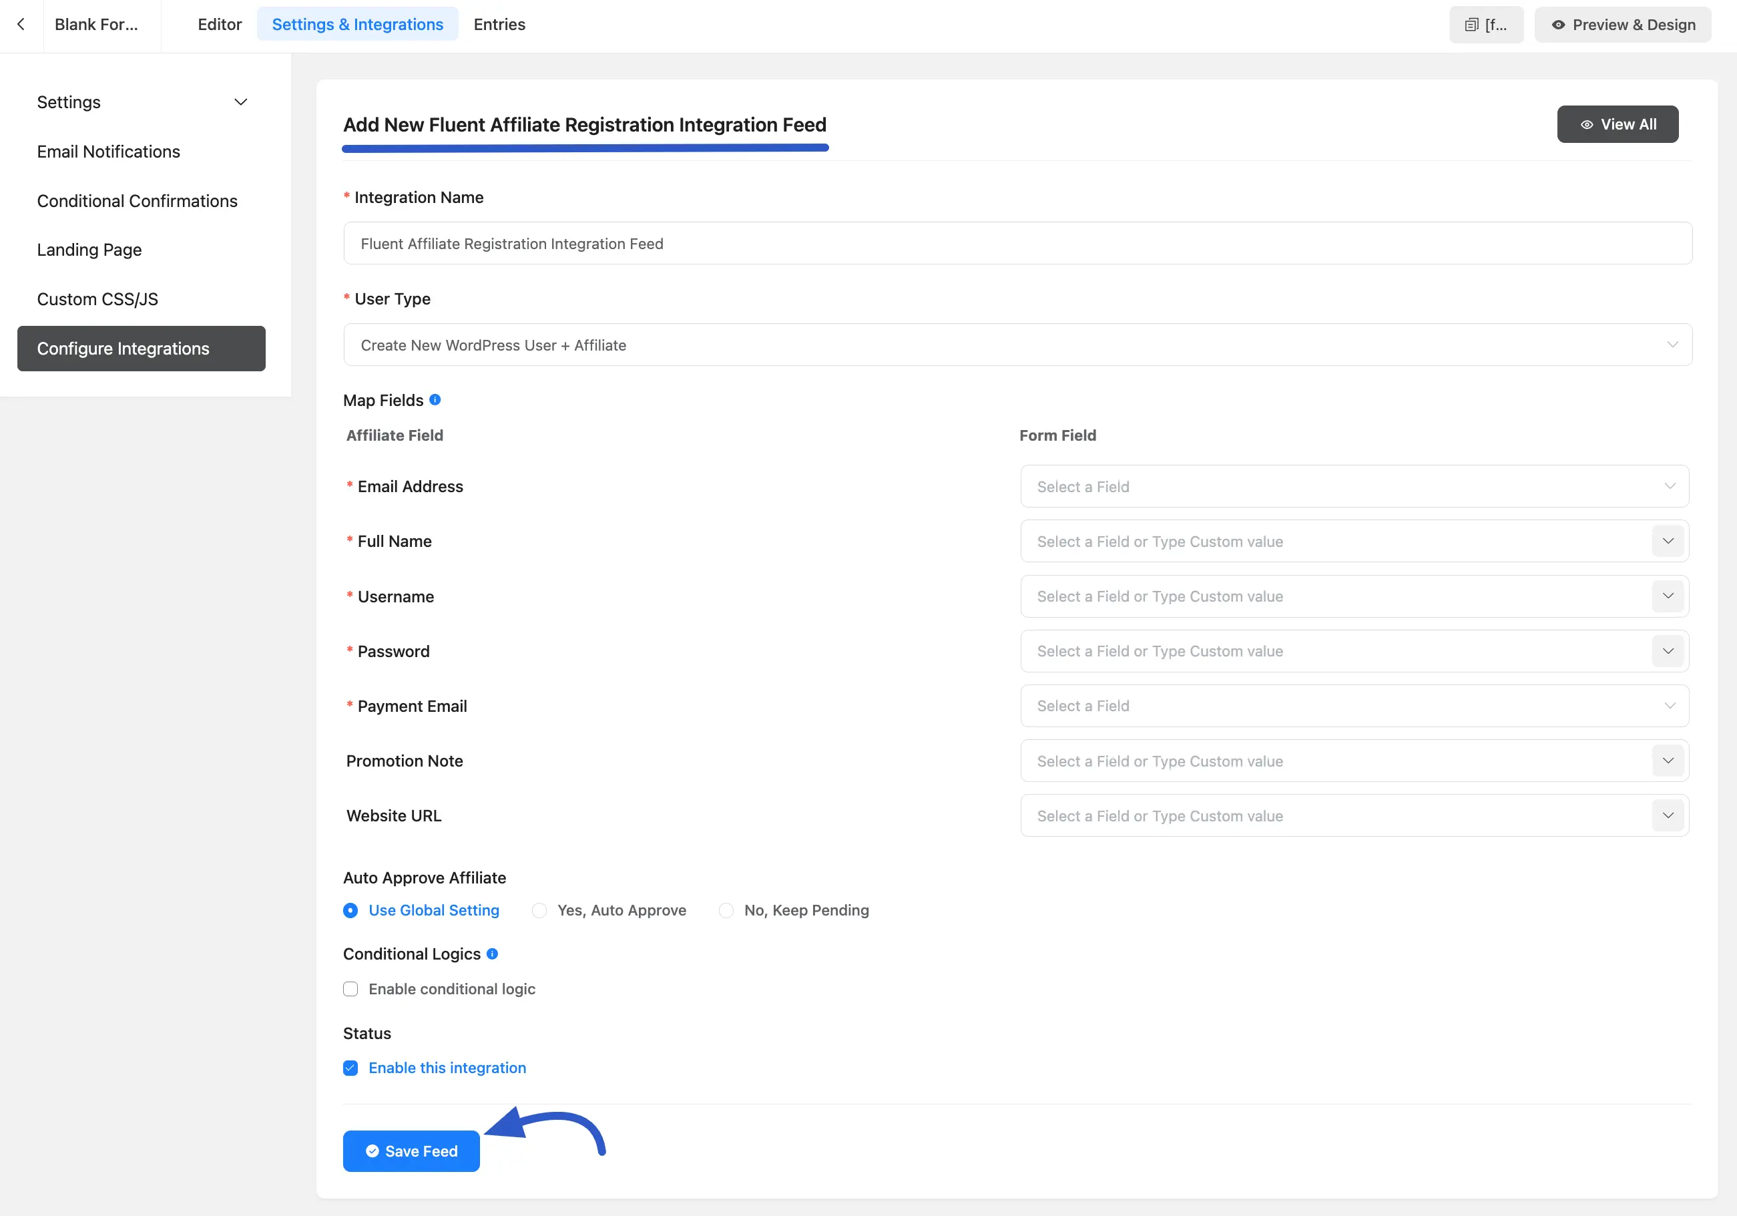The width and height of the screenshot is (1737, 1216).
Task: Select the No, Keep Pending option
Action: click(x=726, y=910)
